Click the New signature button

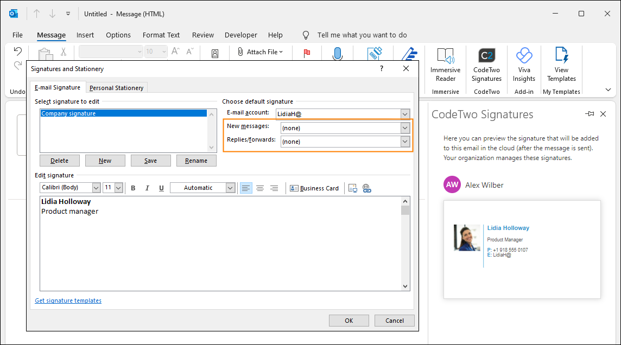(105, 161)
